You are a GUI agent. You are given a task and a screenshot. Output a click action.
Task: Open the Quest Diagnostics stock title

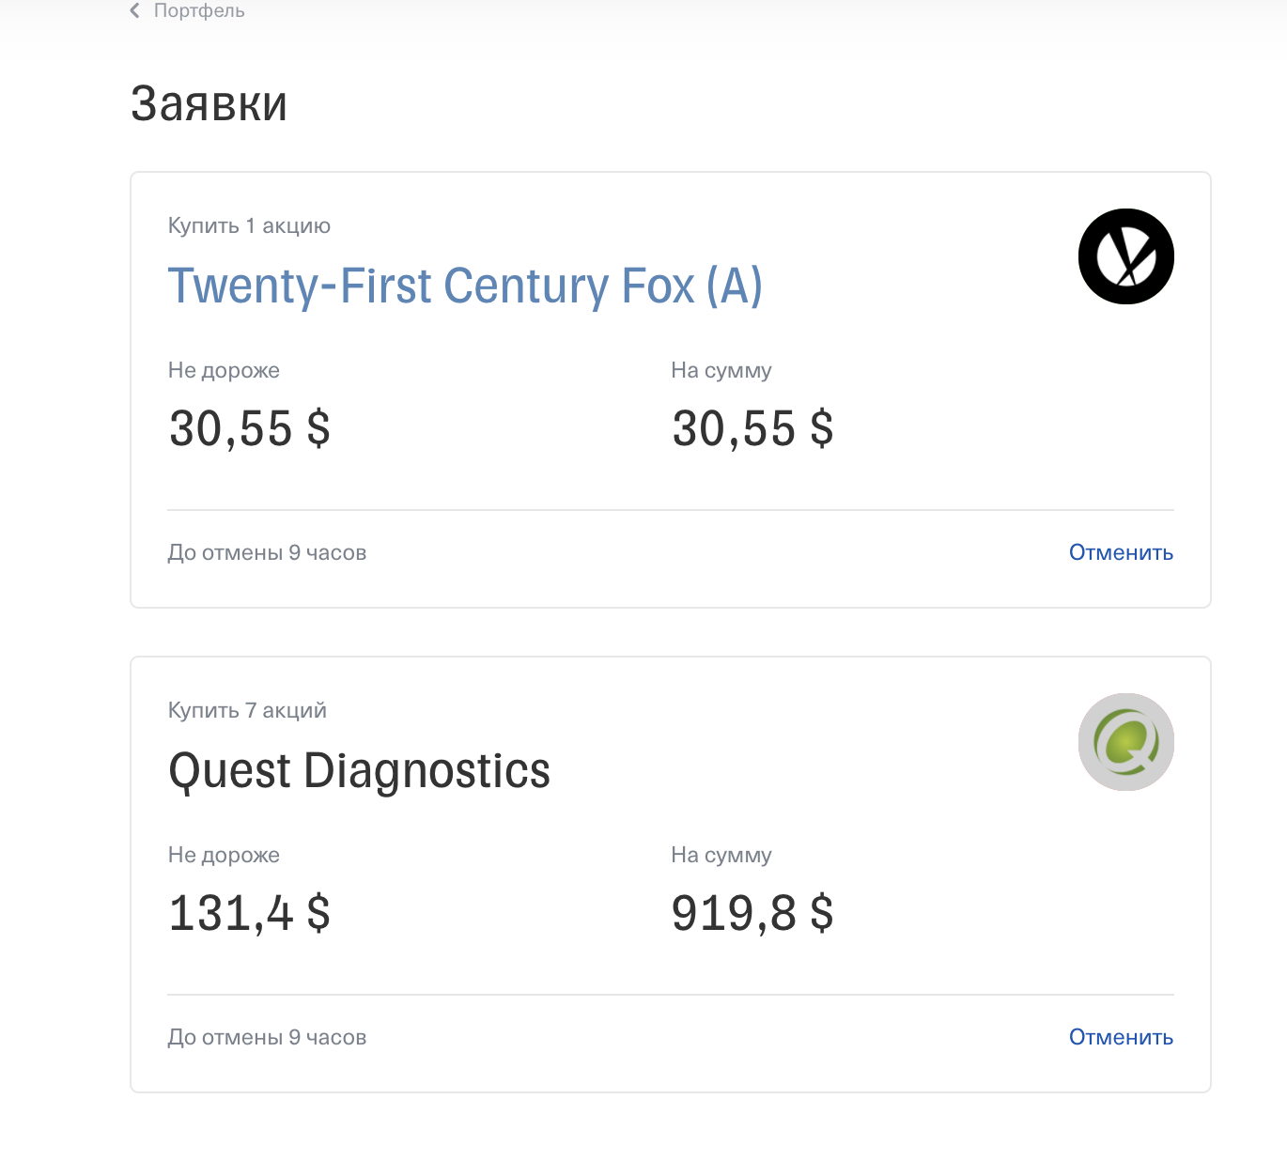[359, 771]
